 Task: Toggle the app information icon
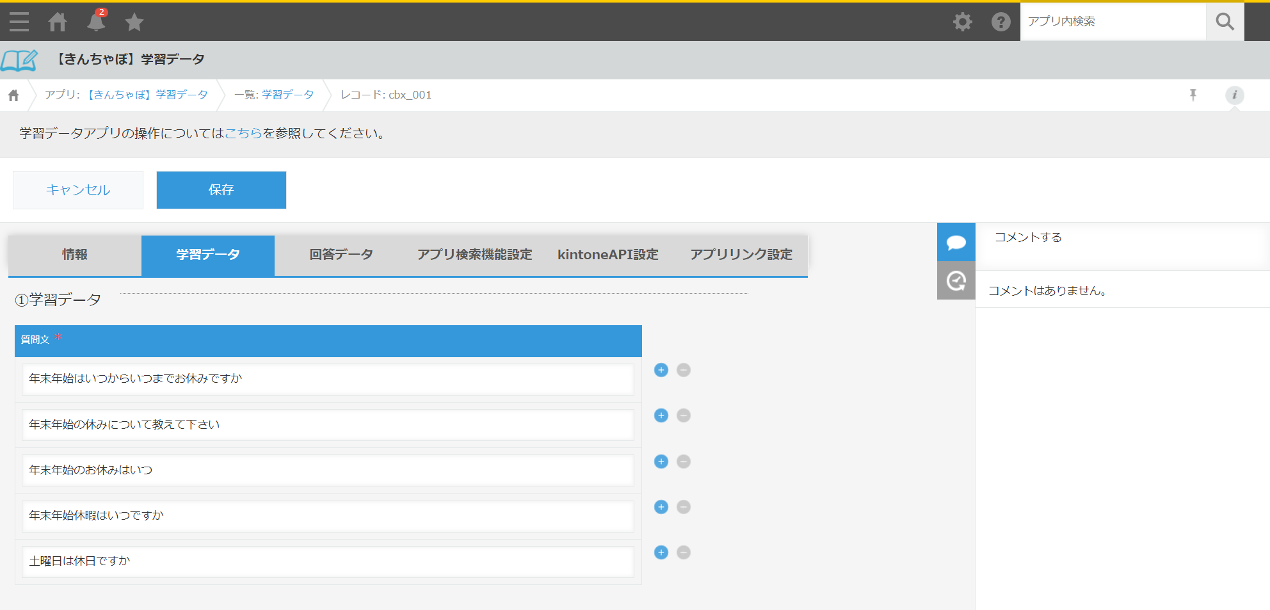tap(1234, 95)
